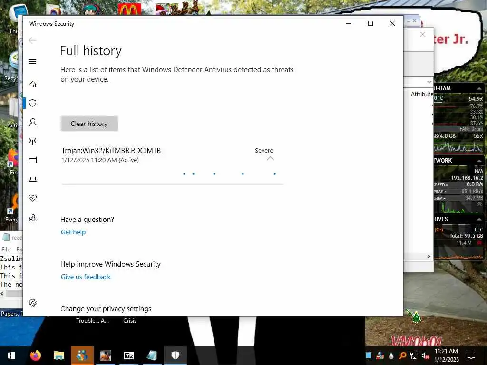This screenshot has width=487, height=365.
Task: Open the network tray icon
Action: (414, 355)
